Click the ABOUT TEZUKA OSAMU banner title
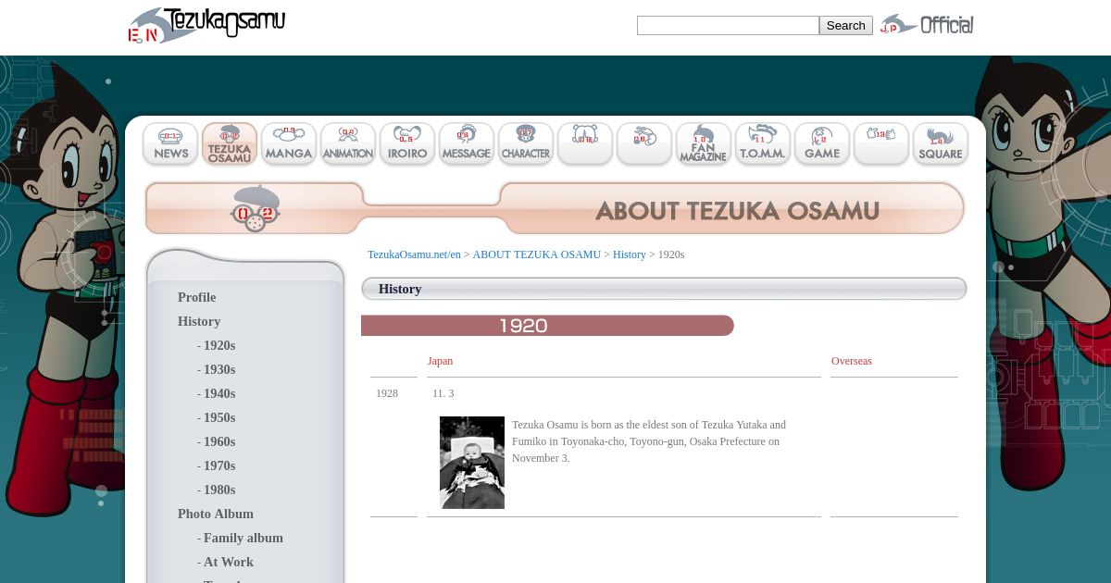1111x583 pixels. pyautogui.click(x=737, y=211)
